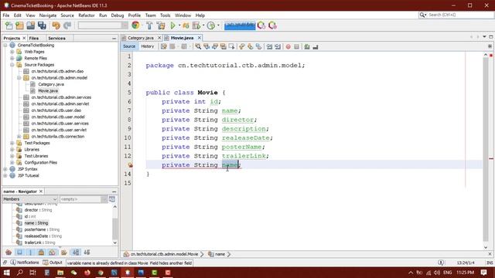495x278 pixels.
Task: Open the Debug menu
Action: click(x=118, y=15)
